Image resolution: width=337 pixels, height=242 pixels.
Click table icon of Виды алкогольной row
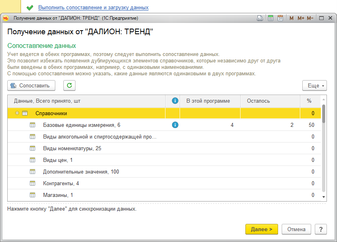click(x=32, y=137)
